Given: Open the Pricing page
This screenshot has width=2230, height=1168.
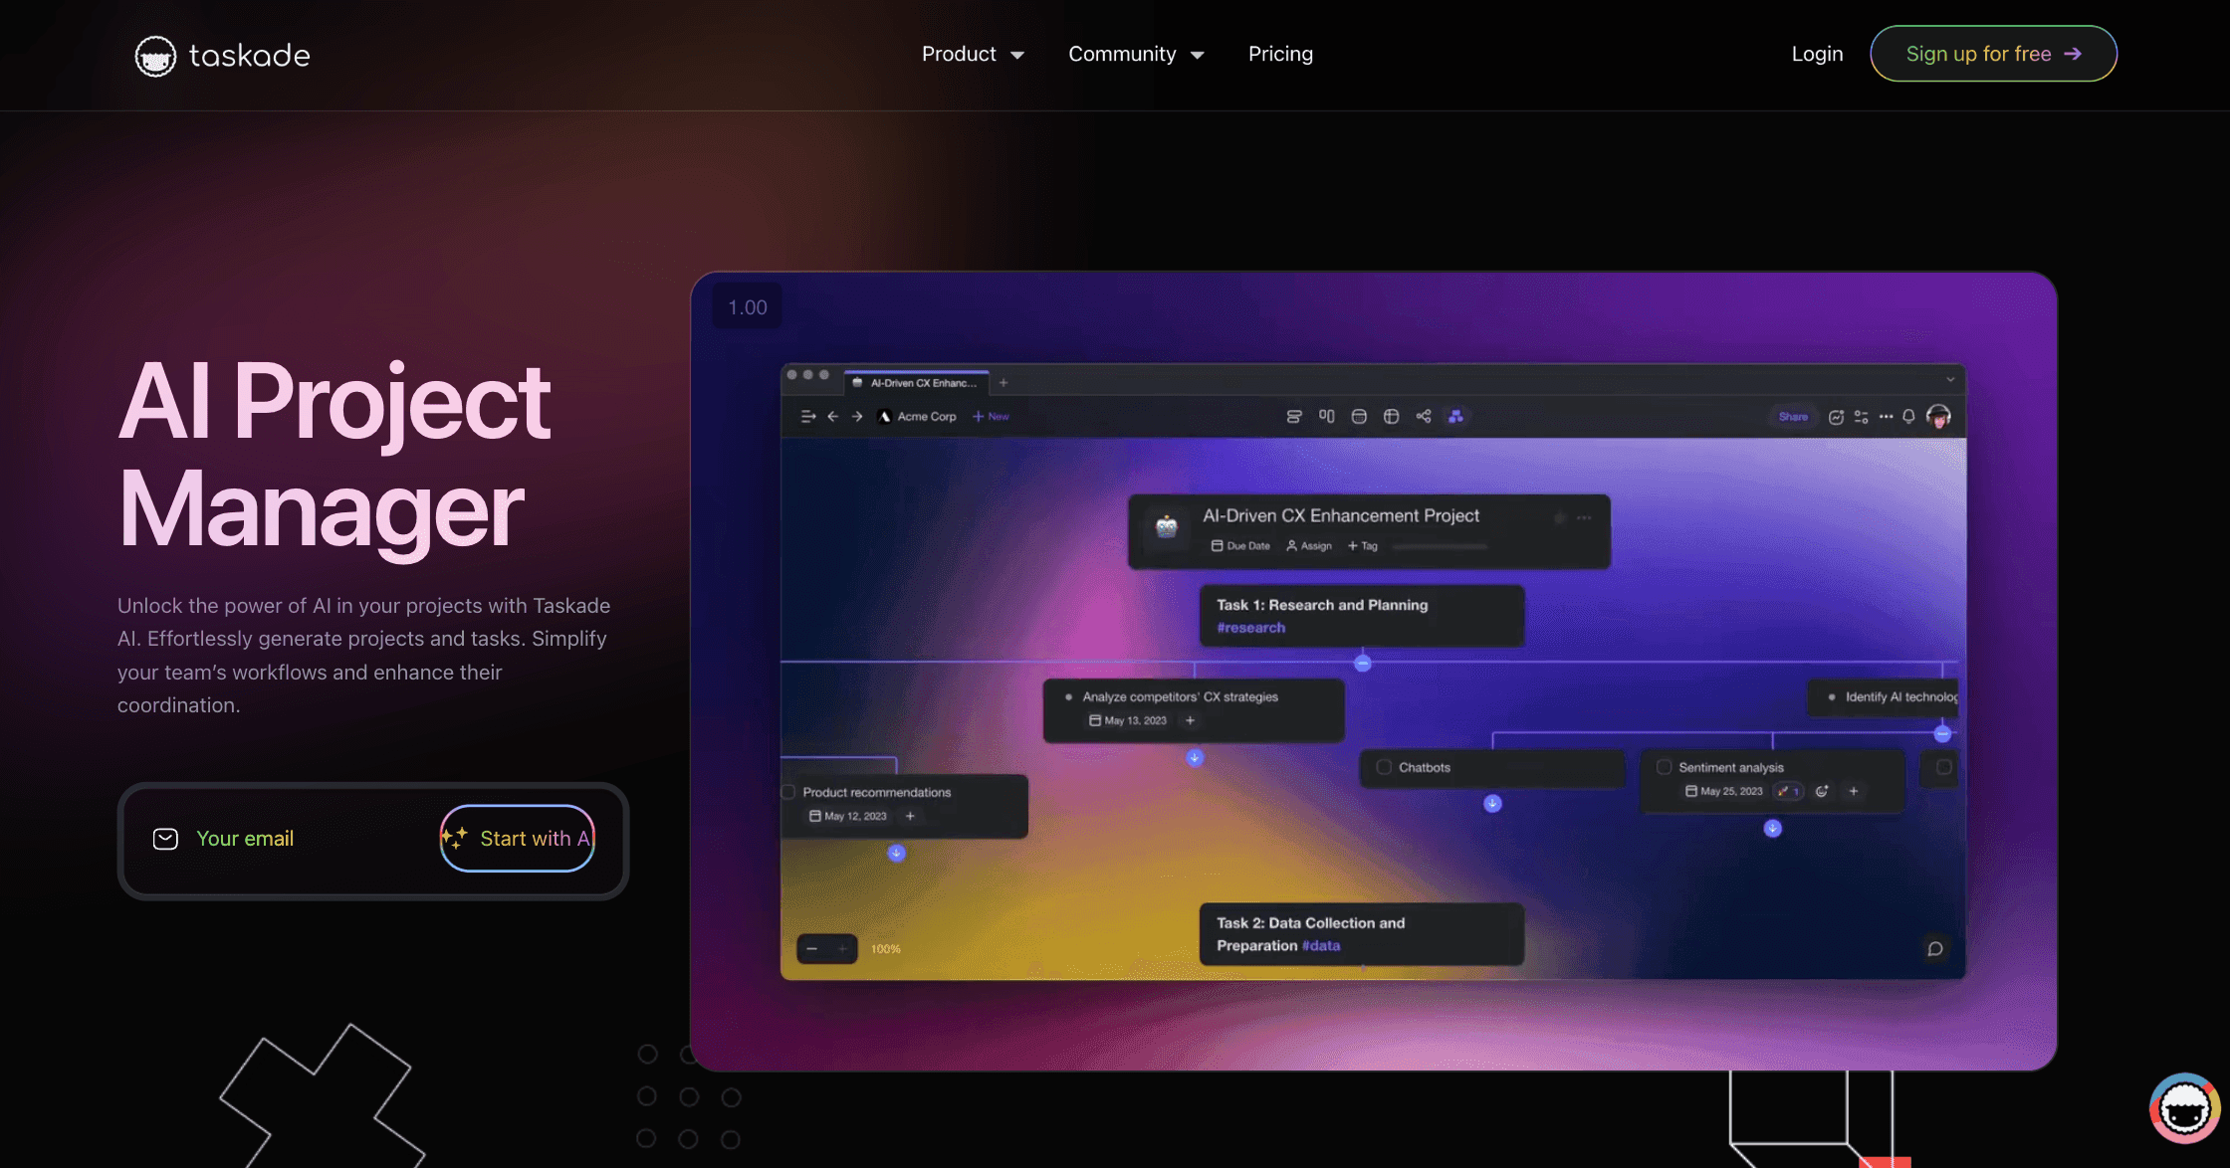Looking at the screenshot, I should pyautogui.click(x=1280, y=55).
